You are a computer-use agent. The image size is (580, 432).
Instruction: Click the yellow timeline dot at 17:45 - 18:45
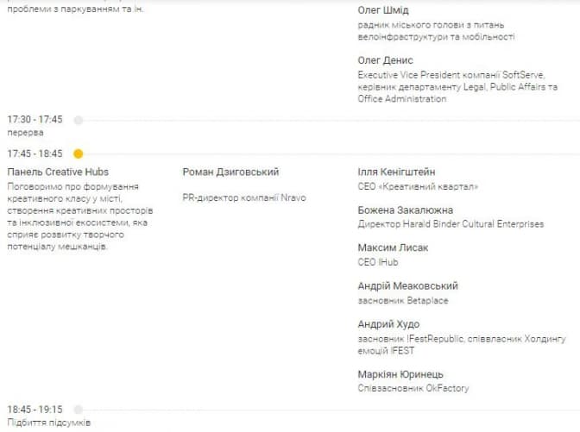(x=79, y=153)
